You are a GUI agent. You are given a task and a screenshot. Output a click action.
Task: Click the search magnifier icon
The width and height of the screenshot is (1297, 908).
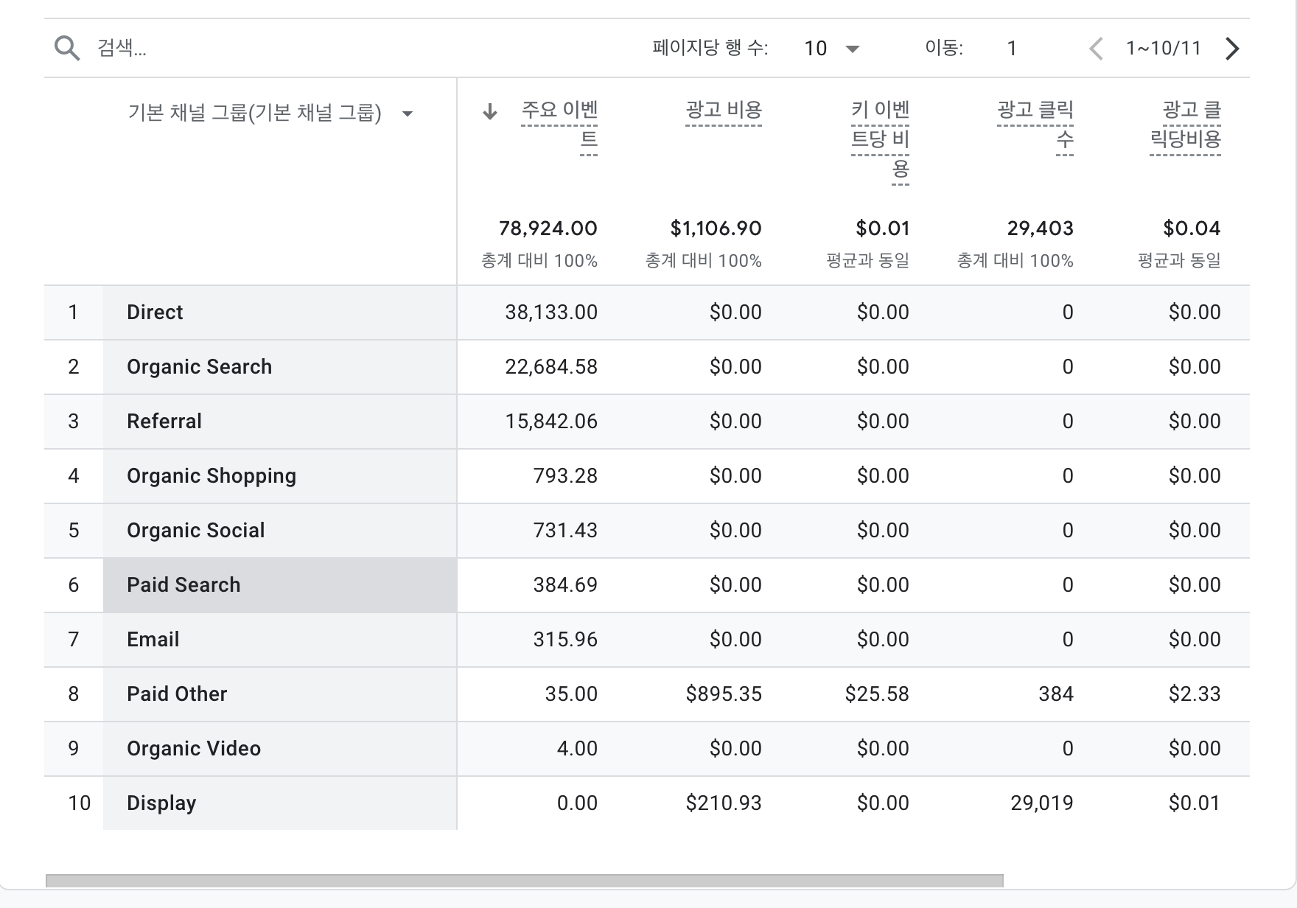[67, 49]
